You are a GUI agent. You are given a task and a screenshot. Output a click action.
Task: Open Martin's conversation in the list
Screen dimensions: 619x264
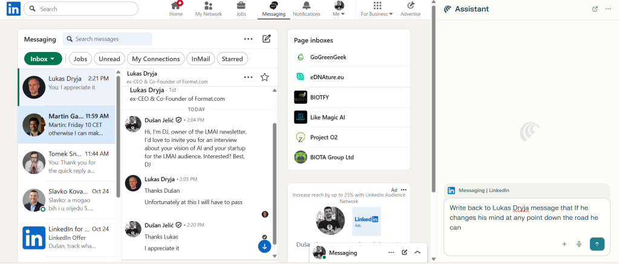tap(66, 124)
